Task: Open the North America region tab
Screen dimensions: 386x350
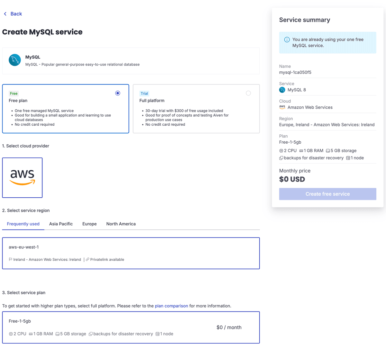Action: 121,224
